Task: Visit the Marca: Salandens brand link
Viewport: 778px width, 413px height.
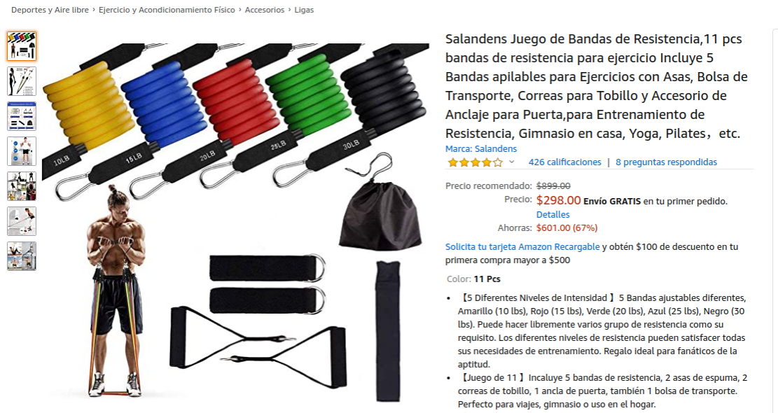Action: click(x=481, y=148)
